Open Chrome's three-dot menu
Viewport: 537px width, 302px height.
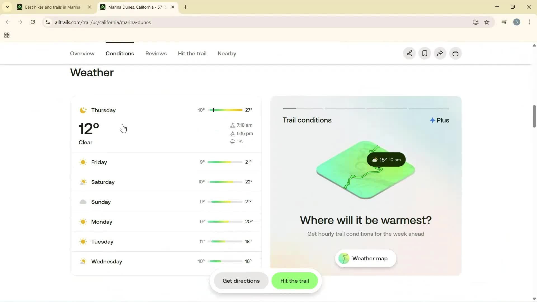[x=529, y=22]
